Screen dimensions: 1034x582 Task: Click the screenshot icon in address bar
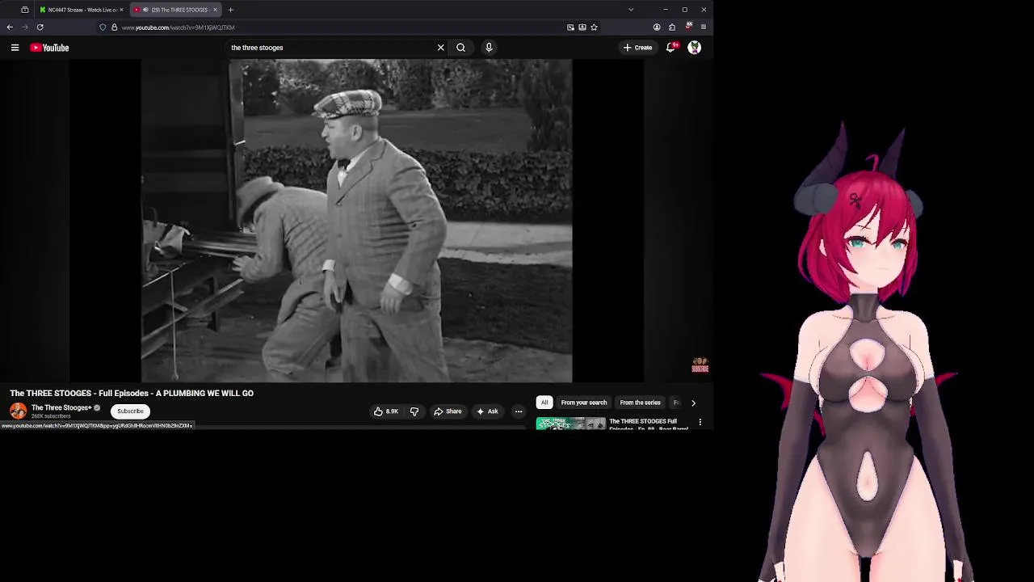[x=582, y=27]
